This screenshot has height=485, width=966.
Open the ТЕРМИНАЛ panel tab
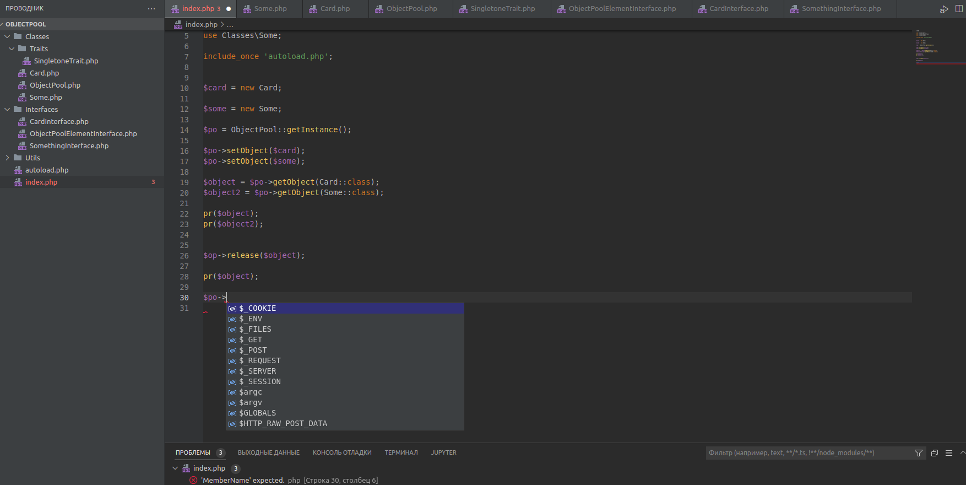click(x=401, y=453)
